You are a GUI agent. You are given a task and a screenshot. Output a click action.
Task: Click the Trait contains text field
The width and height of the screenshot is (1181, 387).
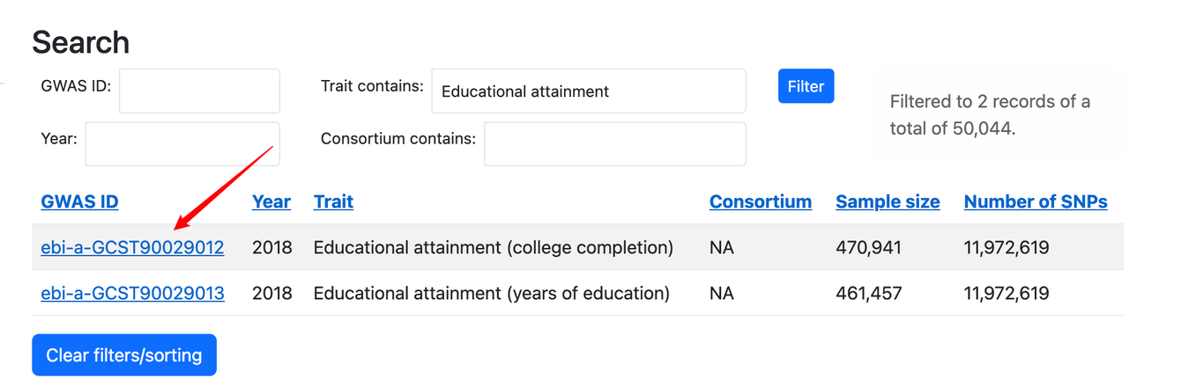(588, 91)
